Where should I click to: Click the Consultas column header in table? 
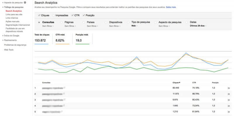click(x=46, y=83)
